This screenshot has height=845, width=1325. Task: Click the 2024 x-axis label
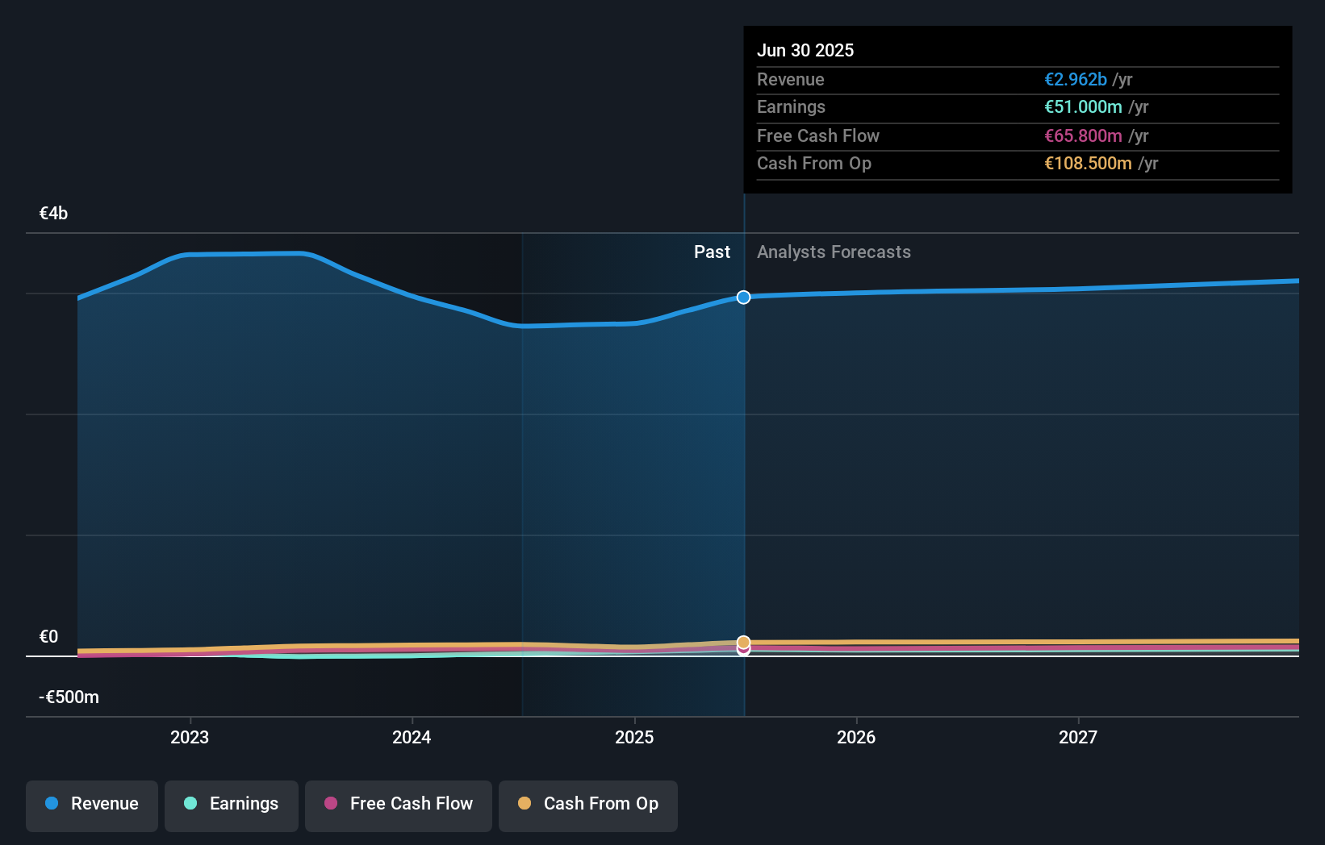(x=412, y=738)
